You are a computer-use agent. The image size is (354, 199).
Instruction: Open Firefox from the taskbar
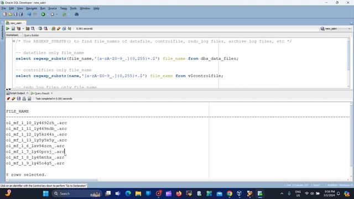pos(179,193)
